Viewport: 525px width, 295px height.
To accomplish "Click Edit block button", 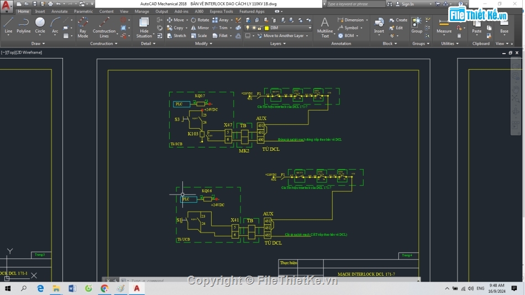I will click(396, 28).
